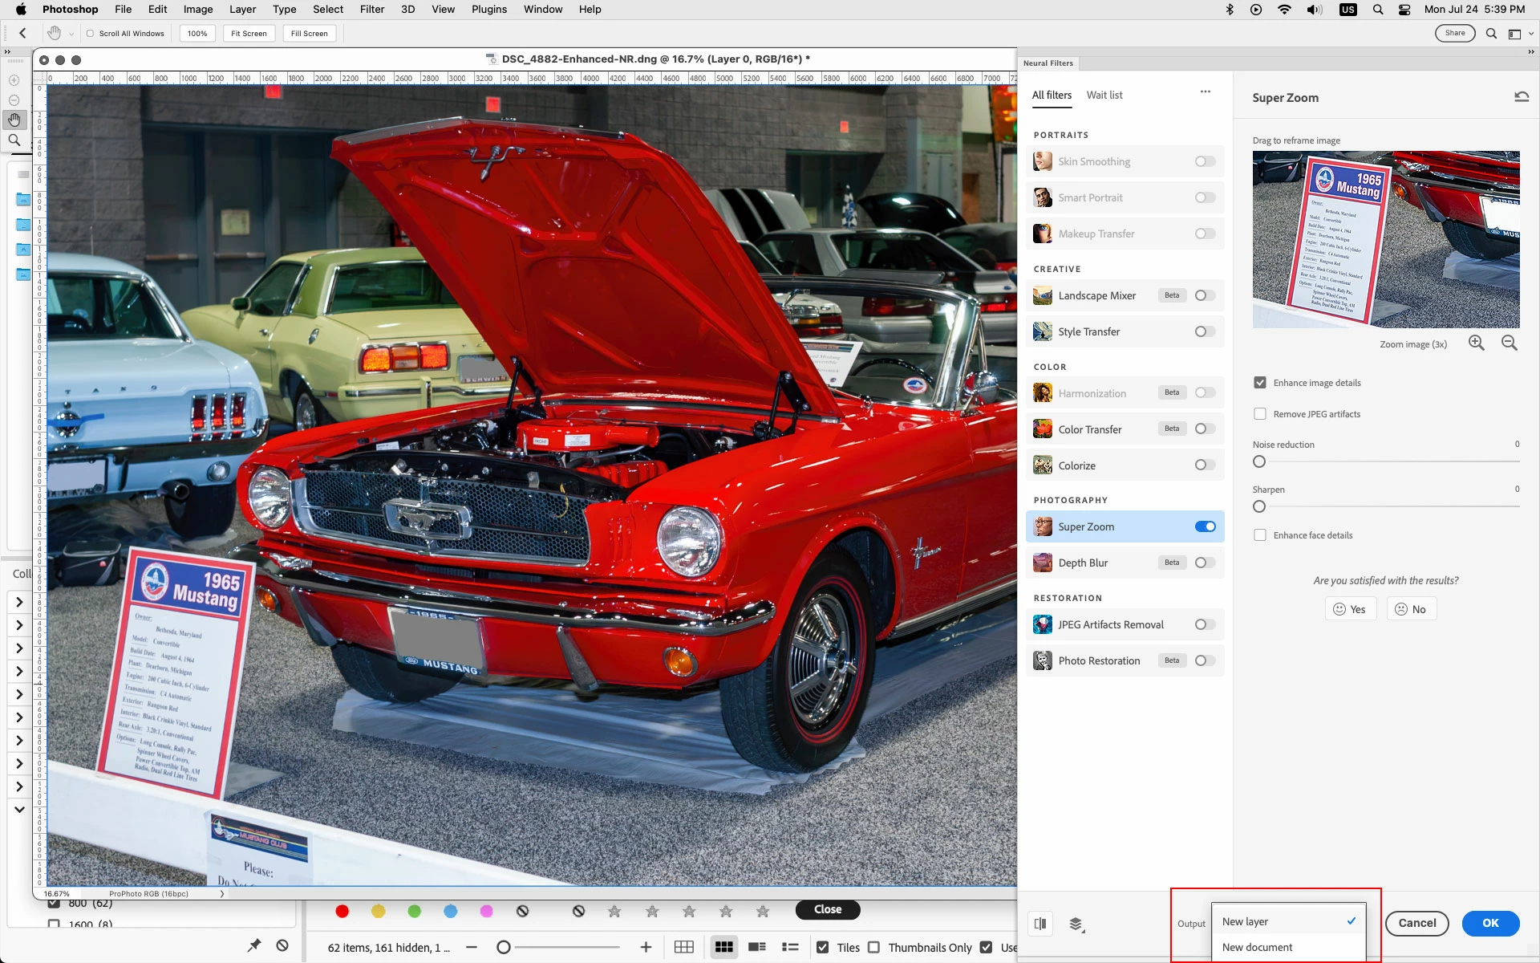Click the before/after preview toggle icon
Viewport: 1540px width, 963px height.
point(1040,924)
